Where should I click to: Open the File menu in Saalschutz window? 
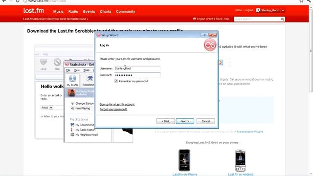pyautogui.click(x=68, y=70)
